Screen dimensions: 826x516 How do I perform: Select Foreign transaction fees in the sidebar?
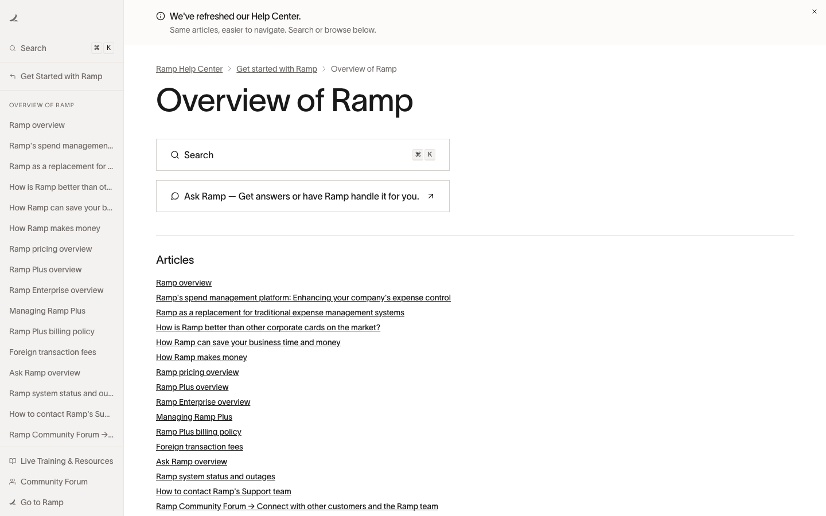pyautogui.click(x=53, y=352)
